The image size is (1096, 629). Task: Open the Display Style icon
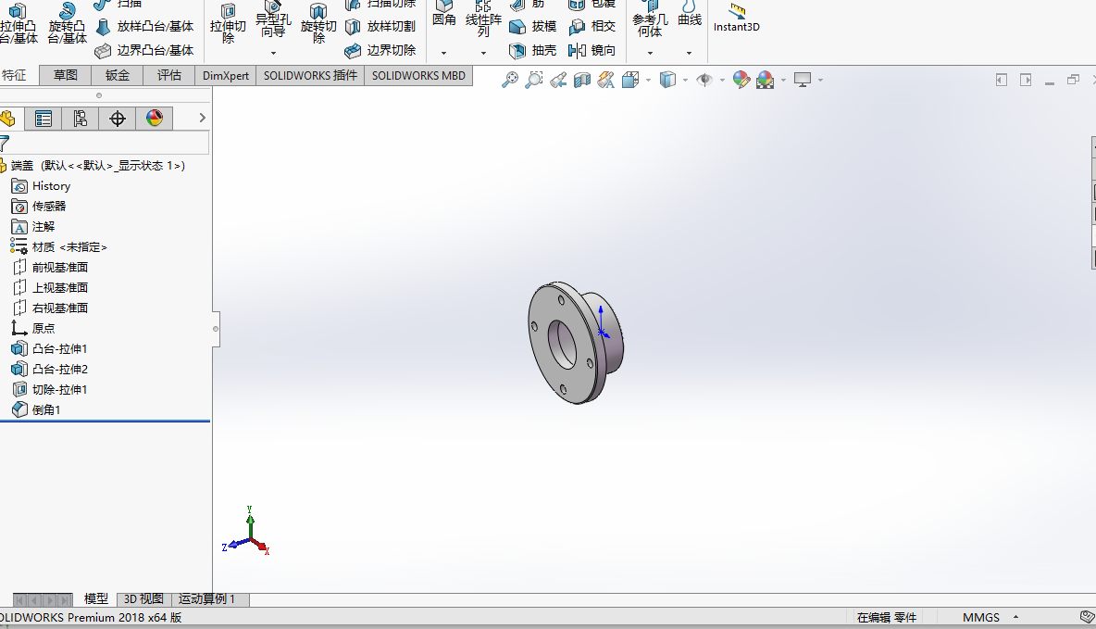667,80
